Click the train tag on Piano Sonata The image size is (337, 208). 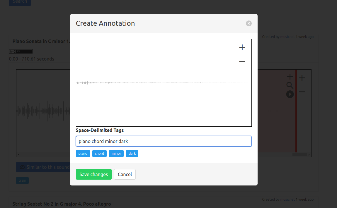22,180
